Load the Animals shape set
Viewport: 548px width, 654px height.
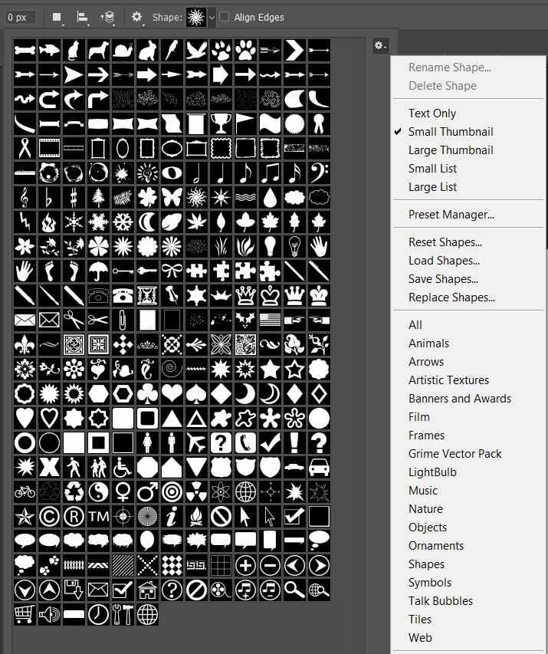(x=428, y=343)
